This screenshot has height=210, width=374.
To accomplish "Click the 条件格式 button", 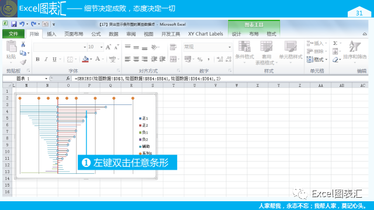I will (x=244, y=52).
